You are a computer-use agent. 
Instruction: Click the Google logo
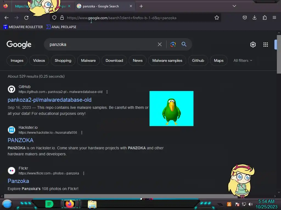coord(19,45)
